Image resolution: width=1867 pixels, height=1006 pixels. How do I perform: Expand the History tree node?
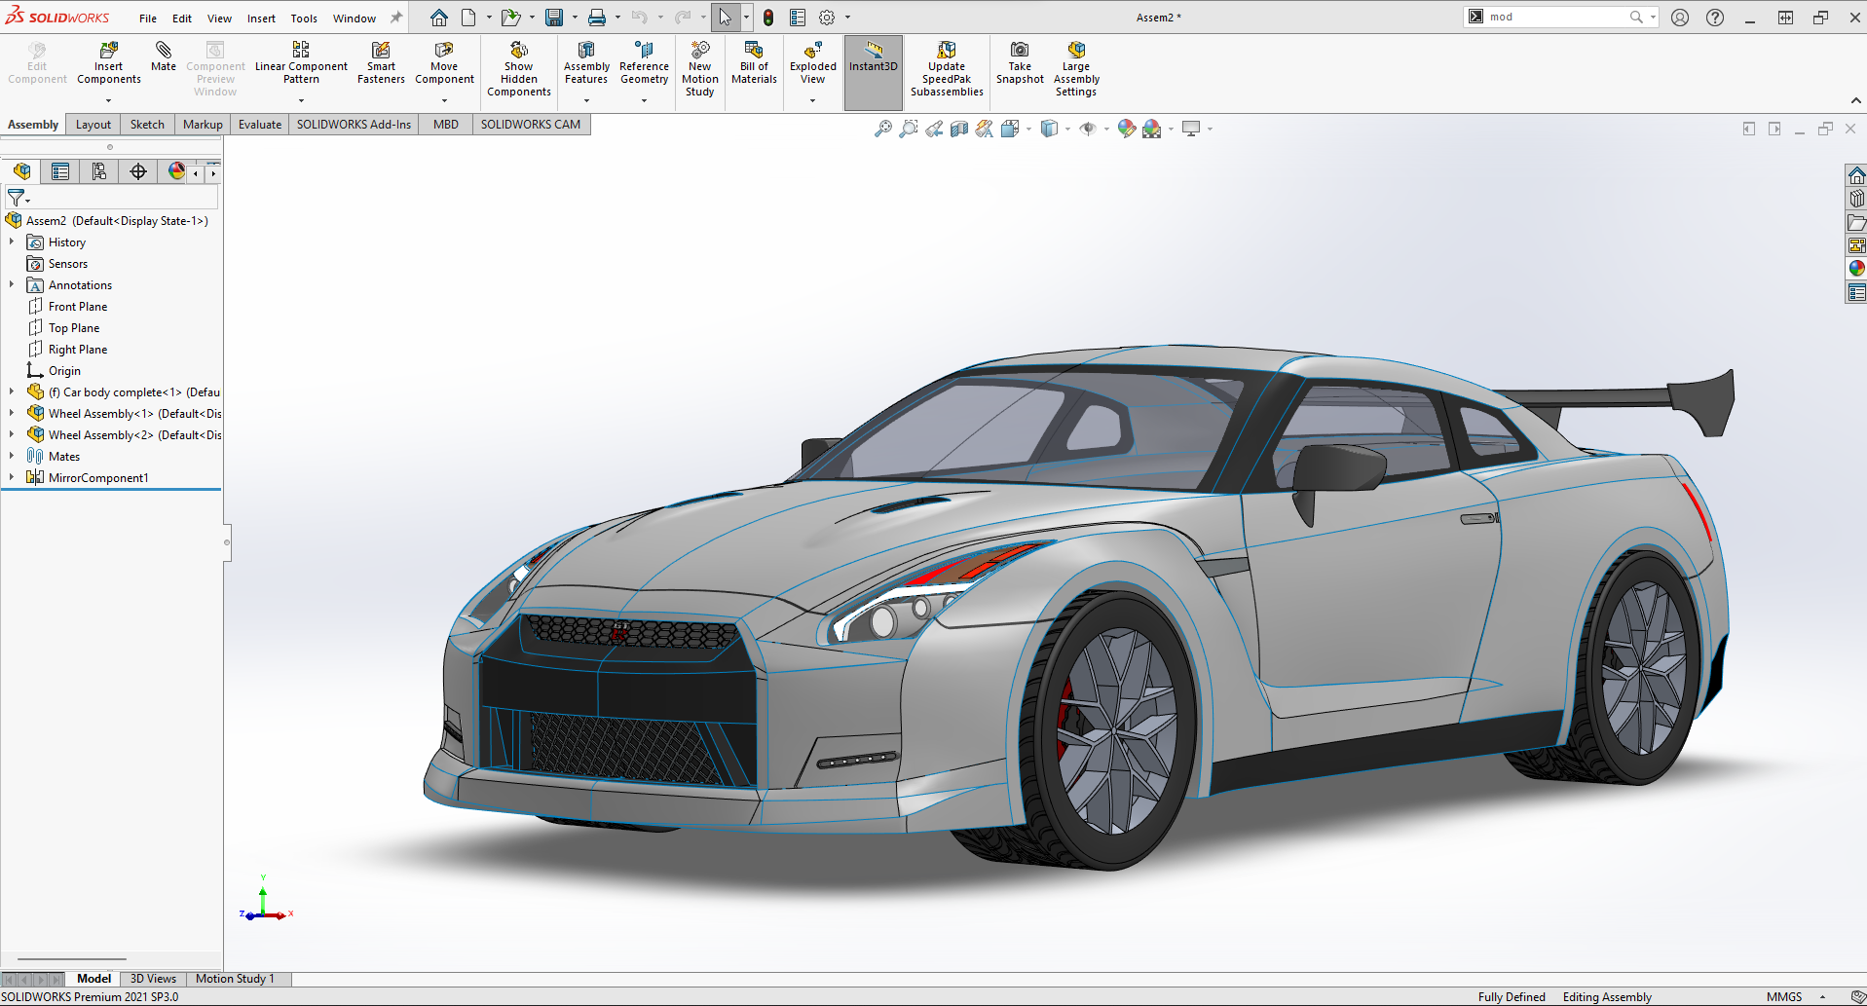(12, 242)
